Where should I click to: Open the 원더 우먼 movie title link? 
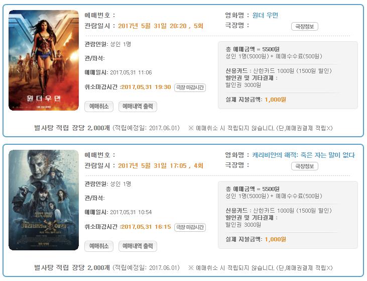(265, 15)
